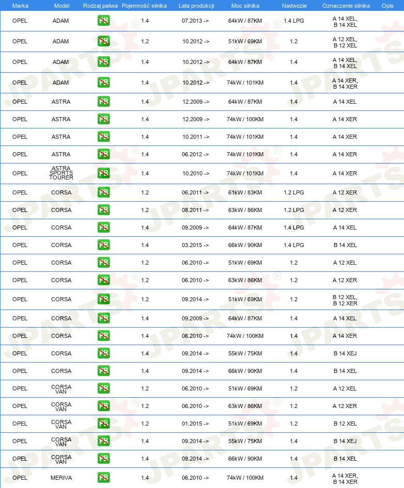Screen dimensions: 404x488
Task: Click the 03.2015 -> production date cell
Action: [195, 245]
